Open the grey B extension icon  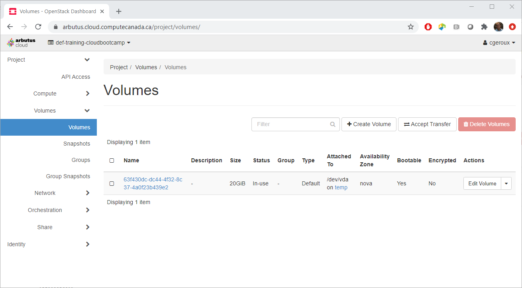point(457,27)
